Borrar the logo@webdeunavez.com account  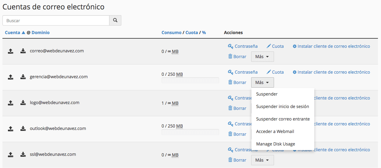[237, 108]
